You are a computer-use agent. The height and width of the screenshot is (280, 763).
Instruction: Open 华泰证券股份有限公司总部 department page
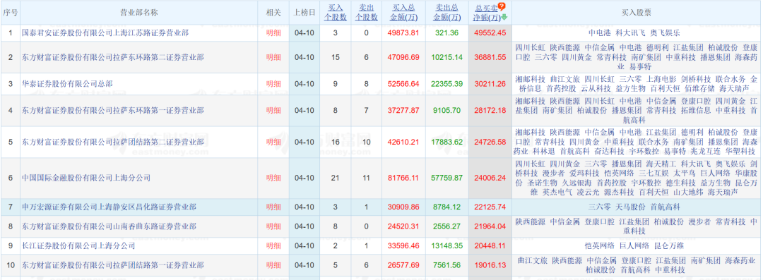(x=67, y=84)
